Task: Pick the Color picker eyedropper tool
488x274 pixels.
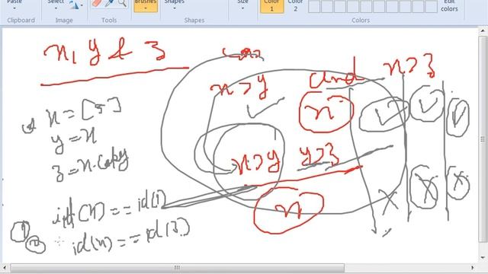Action: click(x=110, y=3)
